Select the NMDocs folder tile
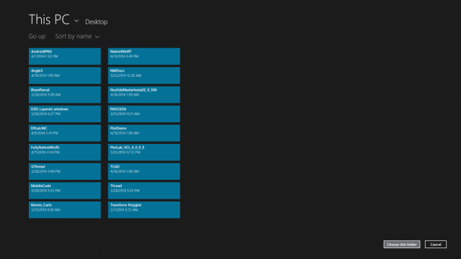 [x=144, y=76]
